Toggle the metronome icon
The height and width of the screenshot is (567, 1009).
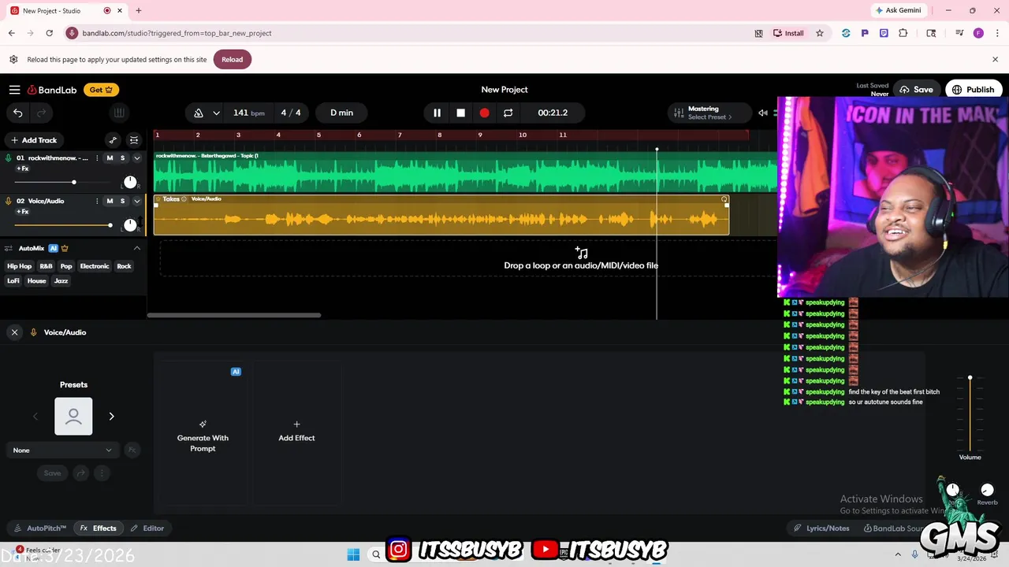tap(198, 113)
